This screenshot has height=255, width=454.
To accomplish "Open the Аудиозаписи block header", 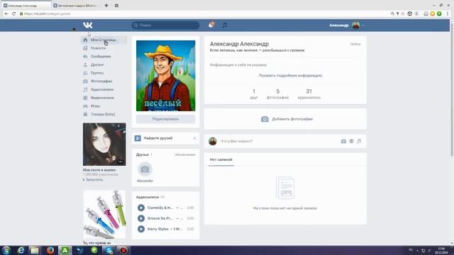I will tap(148, 197).
